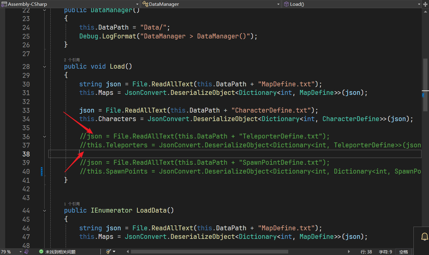Click the IntelliCode icon beside zoom percentage
This screenshot has width=429, height=255.
click(27, 252)
